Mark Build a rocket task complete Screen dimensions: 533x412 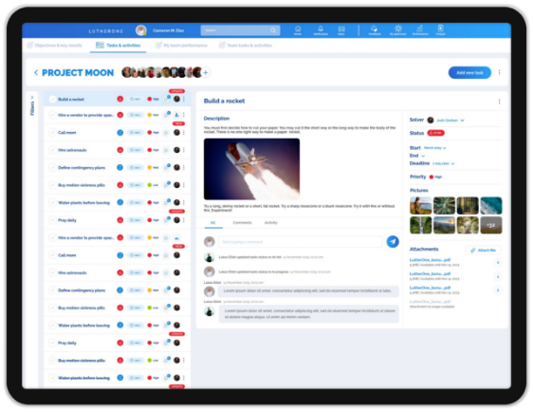(x=52, y=99)
